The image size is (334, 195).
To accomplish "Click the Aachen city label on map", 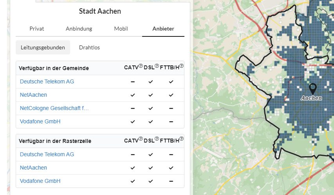I will point(311,98).
